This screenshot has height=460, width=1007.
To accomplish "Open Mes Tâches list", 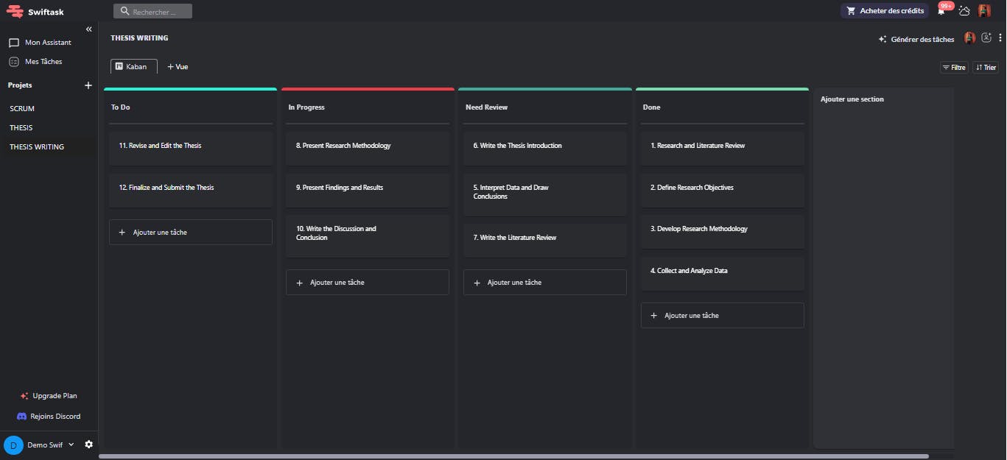I will tap(43, 62).
